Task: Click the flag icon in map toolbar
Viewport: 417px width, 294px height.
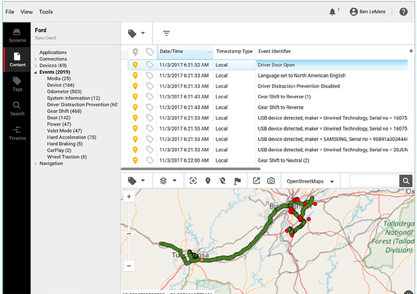Action: click(238, 181)
